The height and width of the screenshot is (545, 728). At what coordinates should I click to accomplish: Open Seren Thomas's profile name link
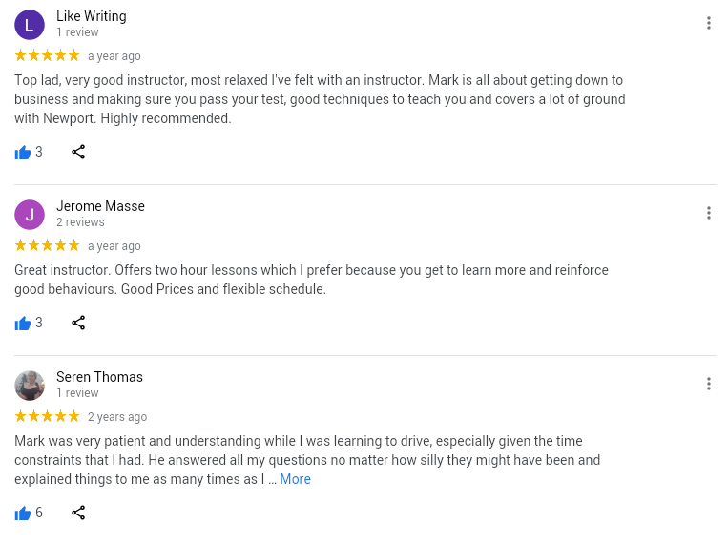[99, 377]
